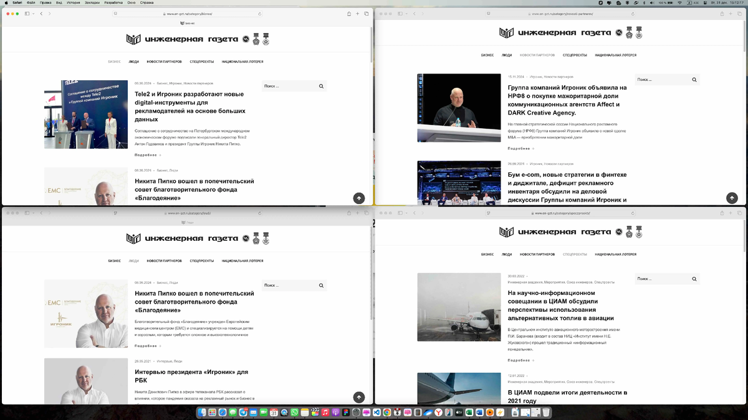Open the Safari sidebar with its toolbar icon
Viewport: 748px width, 420px height.
[26, 12]
